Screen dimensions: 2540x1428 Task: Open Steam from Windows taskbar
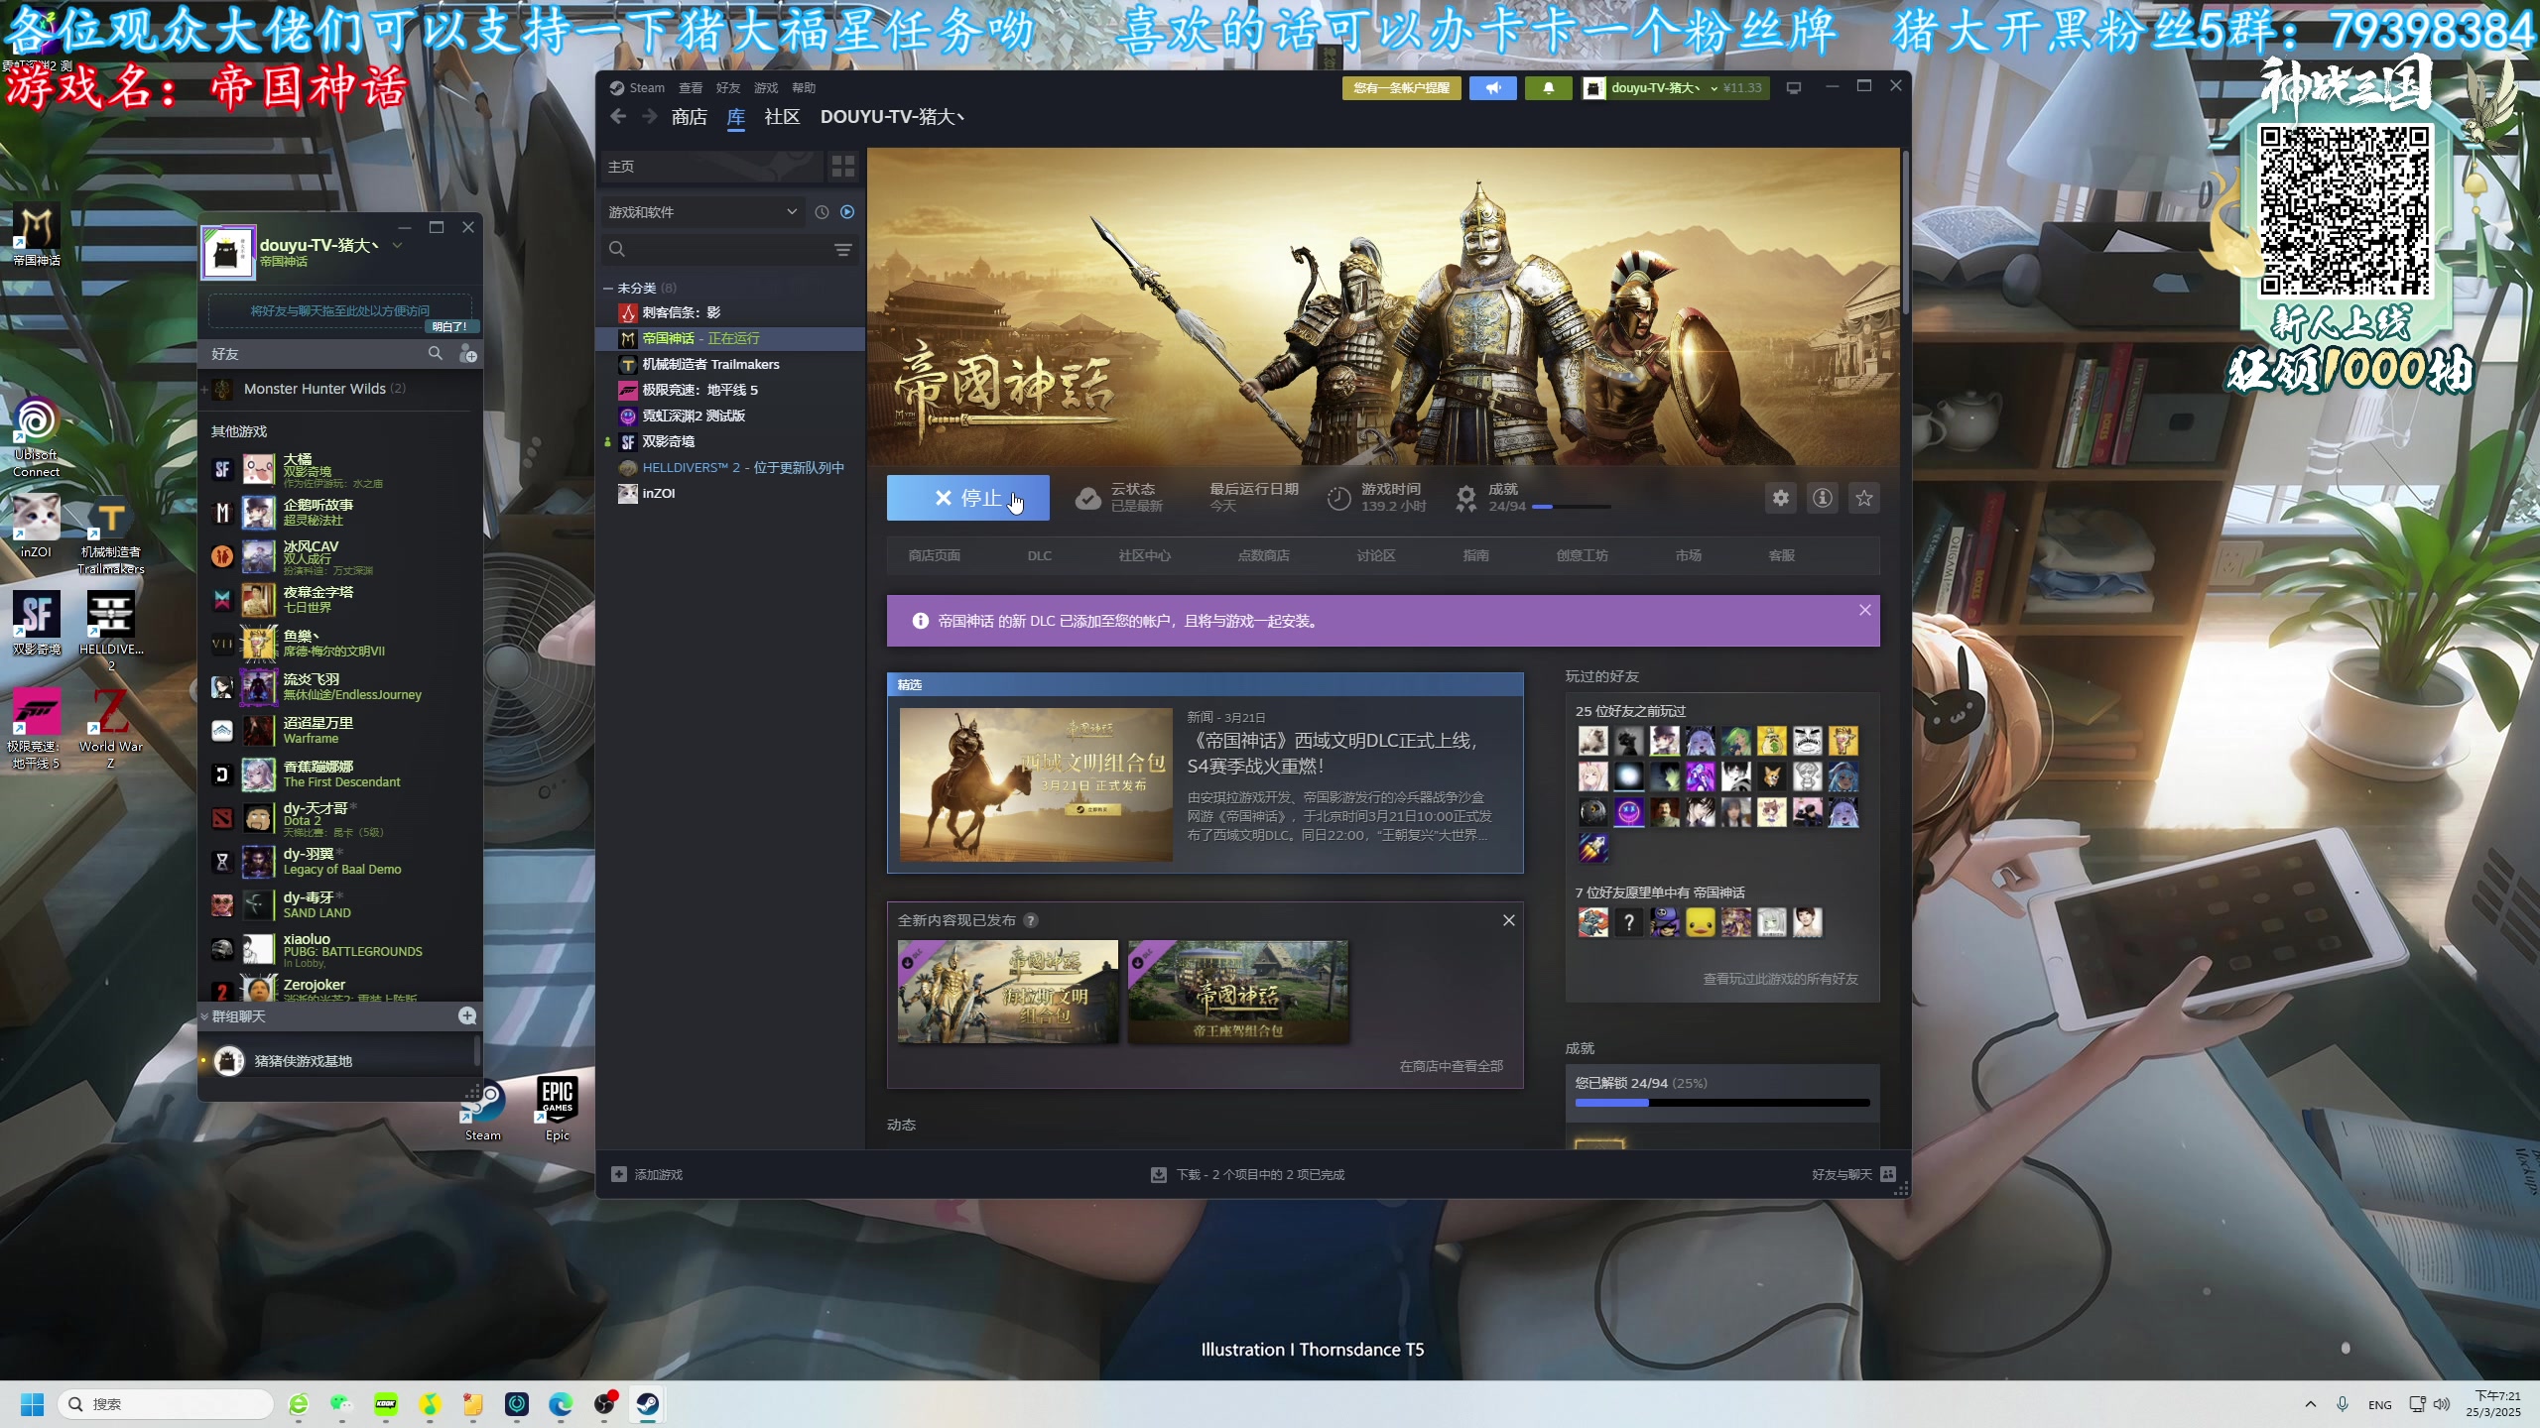648,1404
